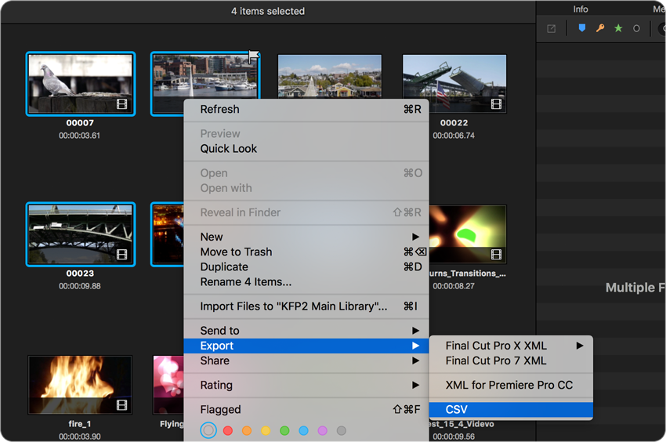This screenshot has width=666, height=442.
Task: Select XML for Premiere Pro CC
Action: 511,385
